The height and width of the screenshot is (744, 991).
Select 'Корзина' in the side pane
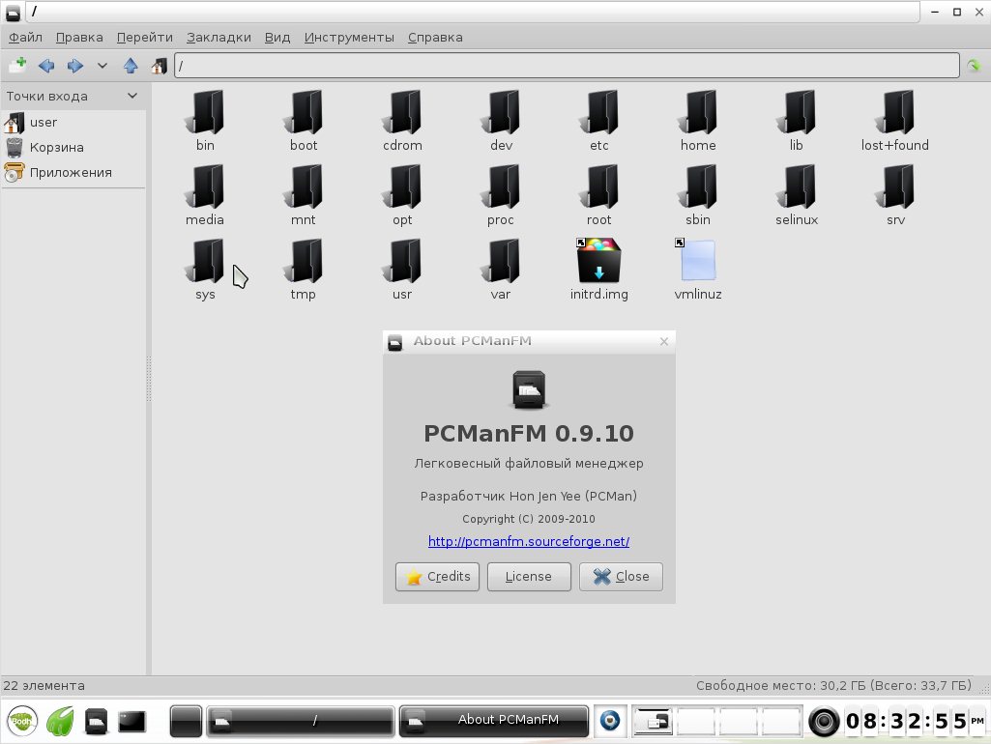coord(56,147)
